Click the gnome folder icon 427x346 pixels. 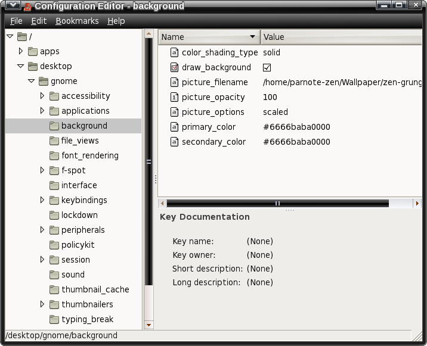coord(44,81)
